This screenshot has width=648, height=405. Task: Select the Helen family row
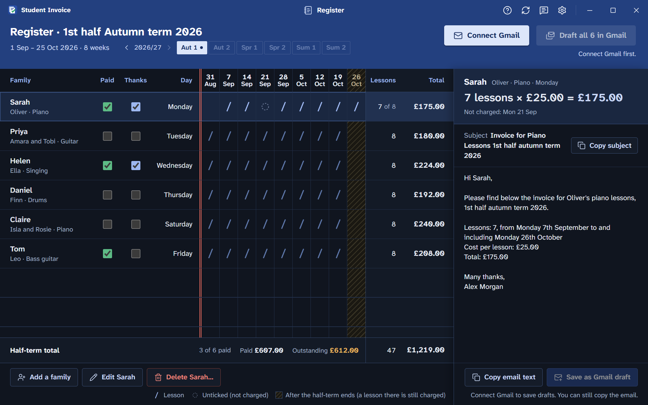coord(227,165)
